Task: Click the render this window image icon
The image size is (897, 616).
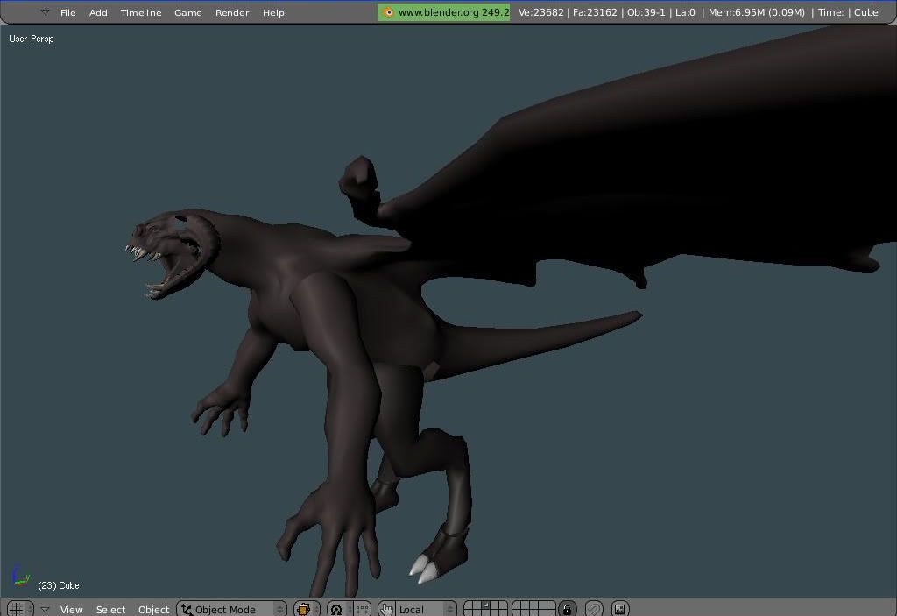Action: click(x=619, y=609)
